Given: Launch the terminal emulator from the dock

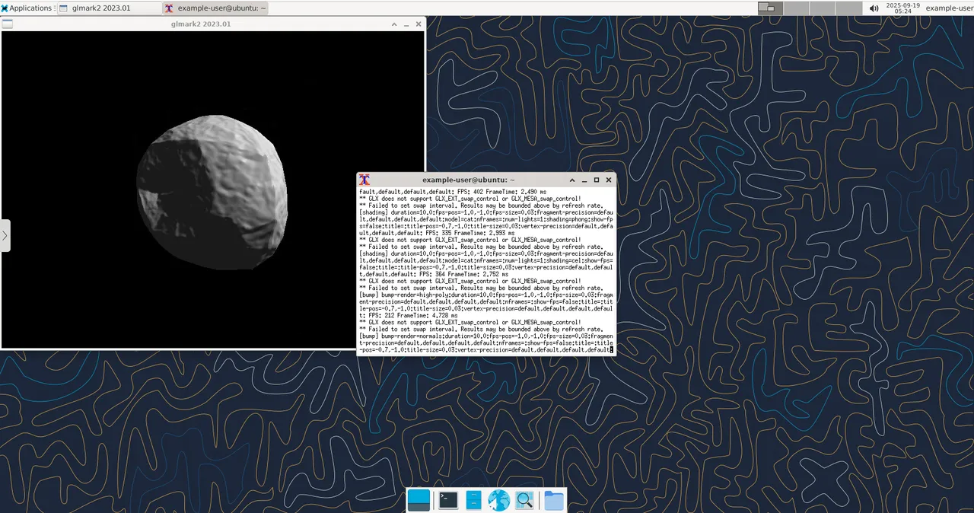Looking at the screenshot, I should [x=448, y=500].
